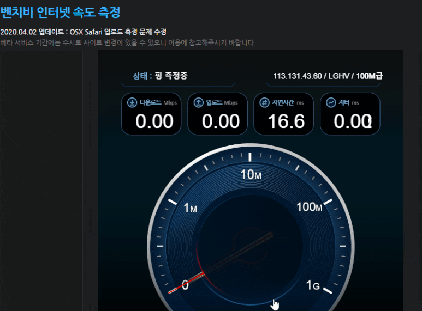
Task: Open the 벤치비 인터넷 속도 측정 title link
Action: point(60,12)
